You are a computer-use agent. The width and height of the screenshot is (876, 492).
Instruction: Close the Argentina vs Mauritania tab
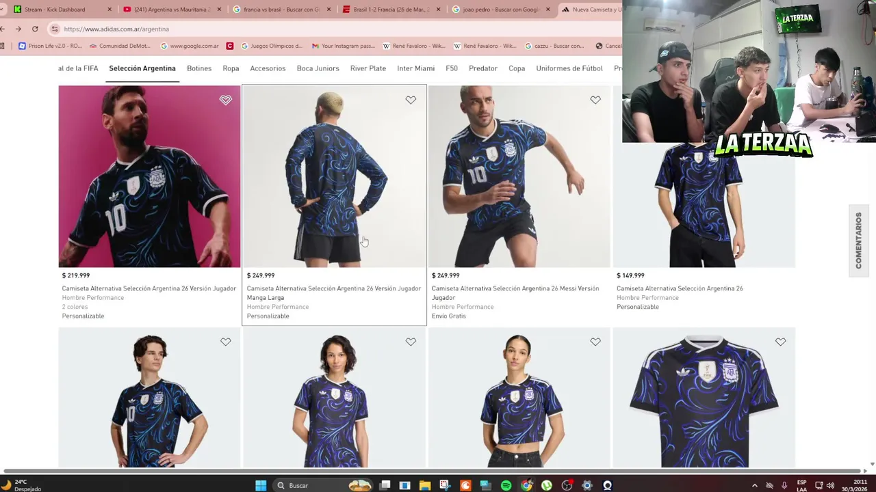point(219,10)
